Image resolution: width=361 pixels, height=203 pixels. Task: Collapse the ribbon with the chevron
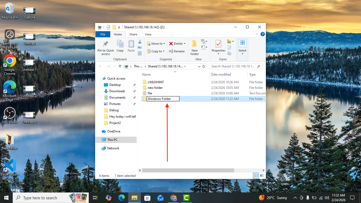pos(256,34)
